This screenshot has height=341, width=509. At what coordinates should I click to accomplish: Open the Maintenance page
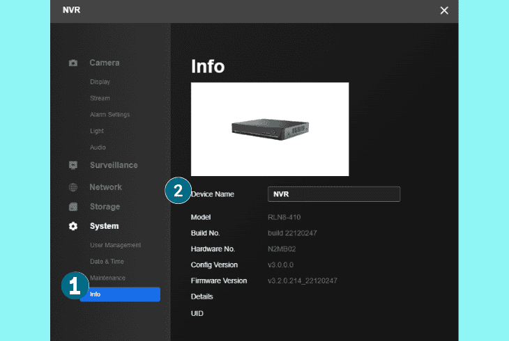point(107,278)
